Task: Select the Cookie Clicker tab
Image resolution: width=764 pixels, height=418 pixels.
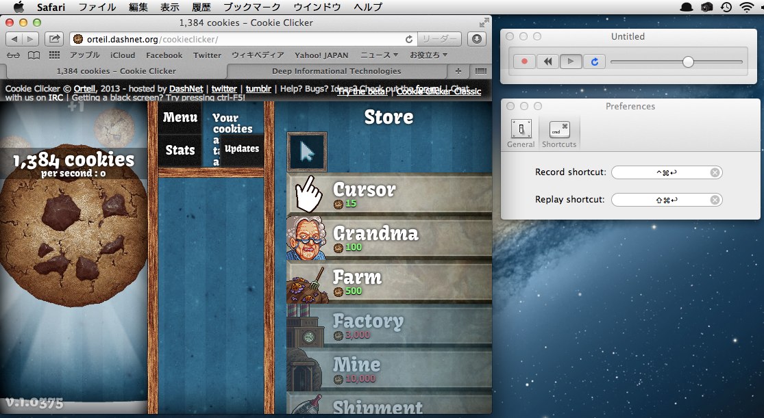Action: [x=116, y=71]
